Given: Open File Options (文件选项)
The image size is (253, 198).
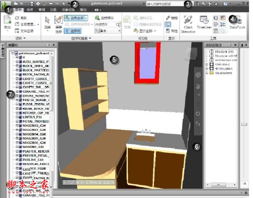Looking at the screenshot, I should (x=24, y=31).
